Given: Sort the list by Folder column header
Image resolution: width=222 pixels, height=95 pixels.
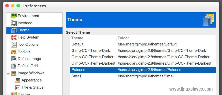Looking at the screenshot, I should [166, 38].
